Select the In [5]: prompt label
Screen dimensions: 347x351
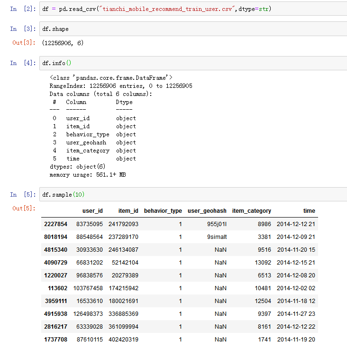[x=23, y=195]
